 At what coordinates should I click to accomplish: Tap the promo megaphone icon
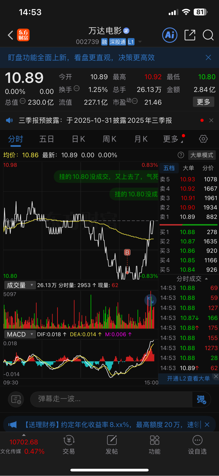13,424
